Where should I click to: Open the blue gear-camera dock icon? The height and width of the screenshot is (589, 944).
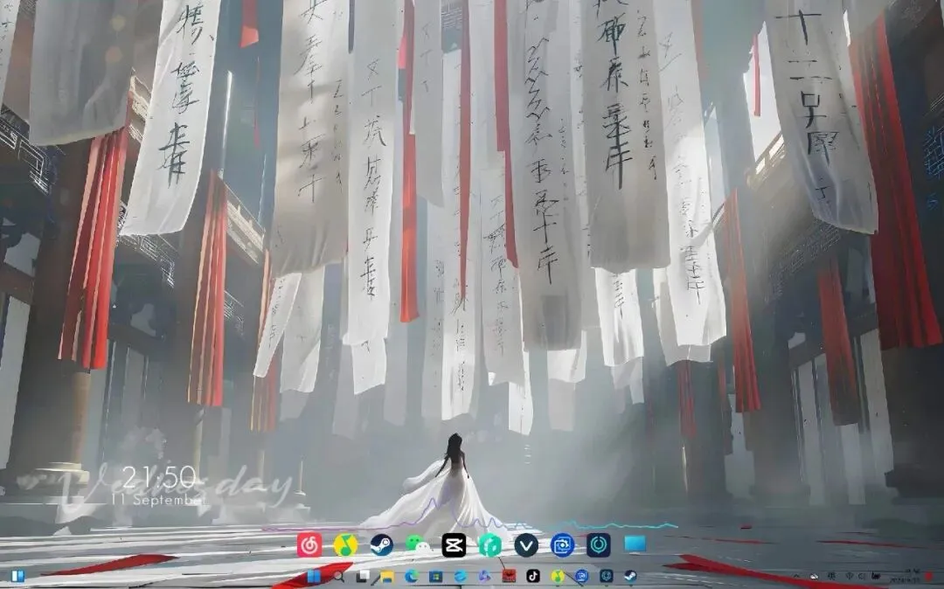click(x=562, y=545)
